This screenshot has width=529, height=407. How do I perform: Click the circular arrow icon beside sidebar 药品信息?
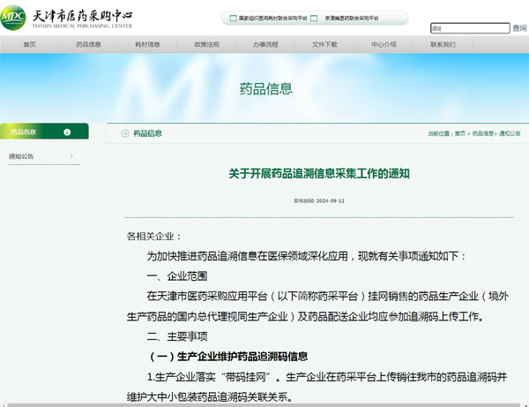67,132
